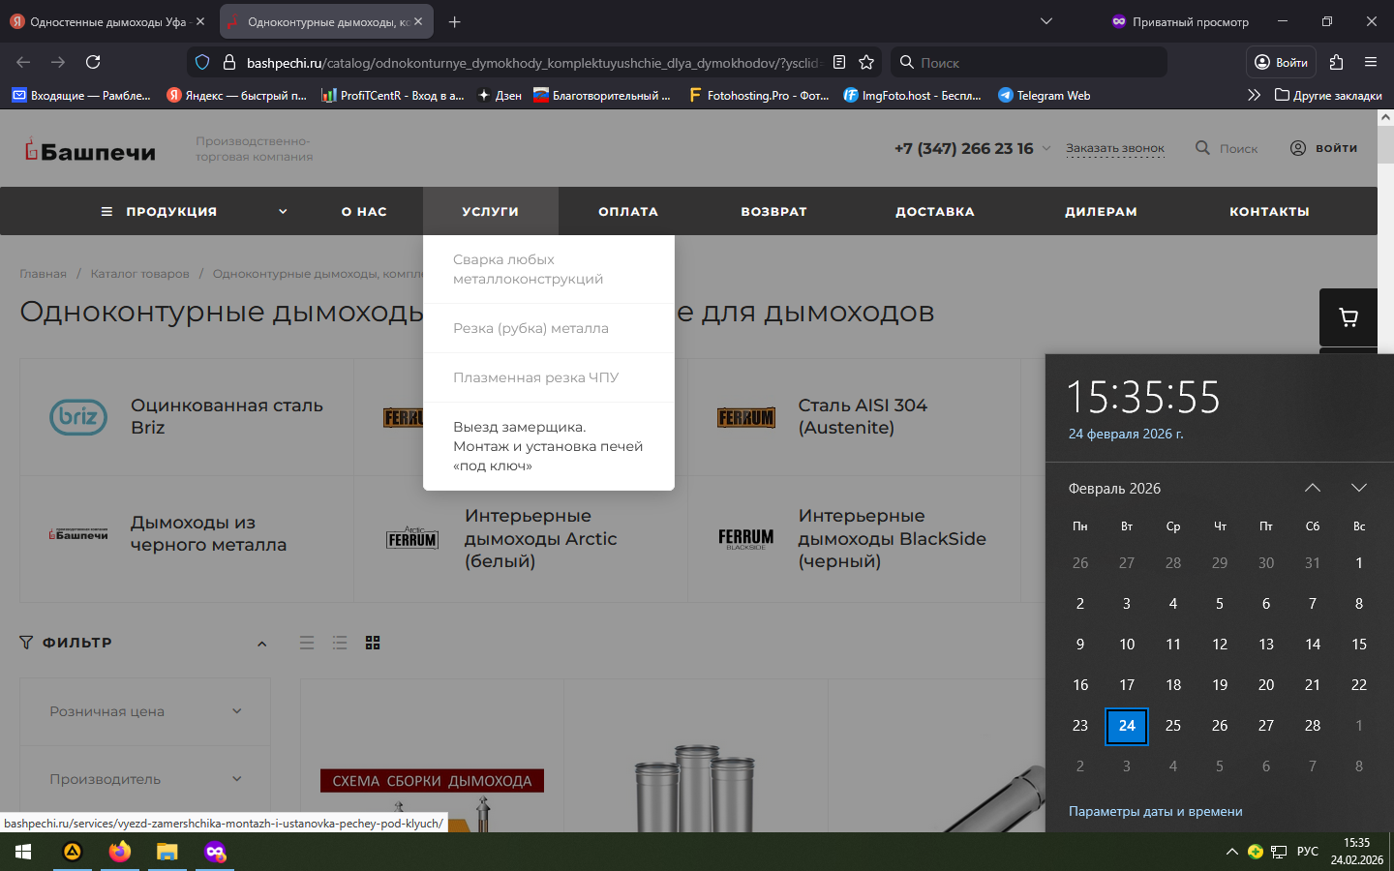Reload the page with refresh icon
1394x871 pixels.
click(93, 62)
